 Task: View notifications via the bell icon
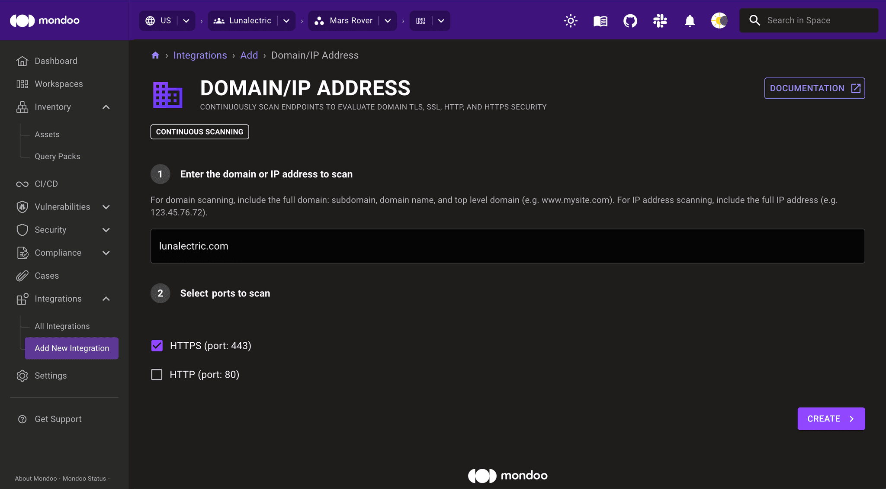[x=690, y=20]
